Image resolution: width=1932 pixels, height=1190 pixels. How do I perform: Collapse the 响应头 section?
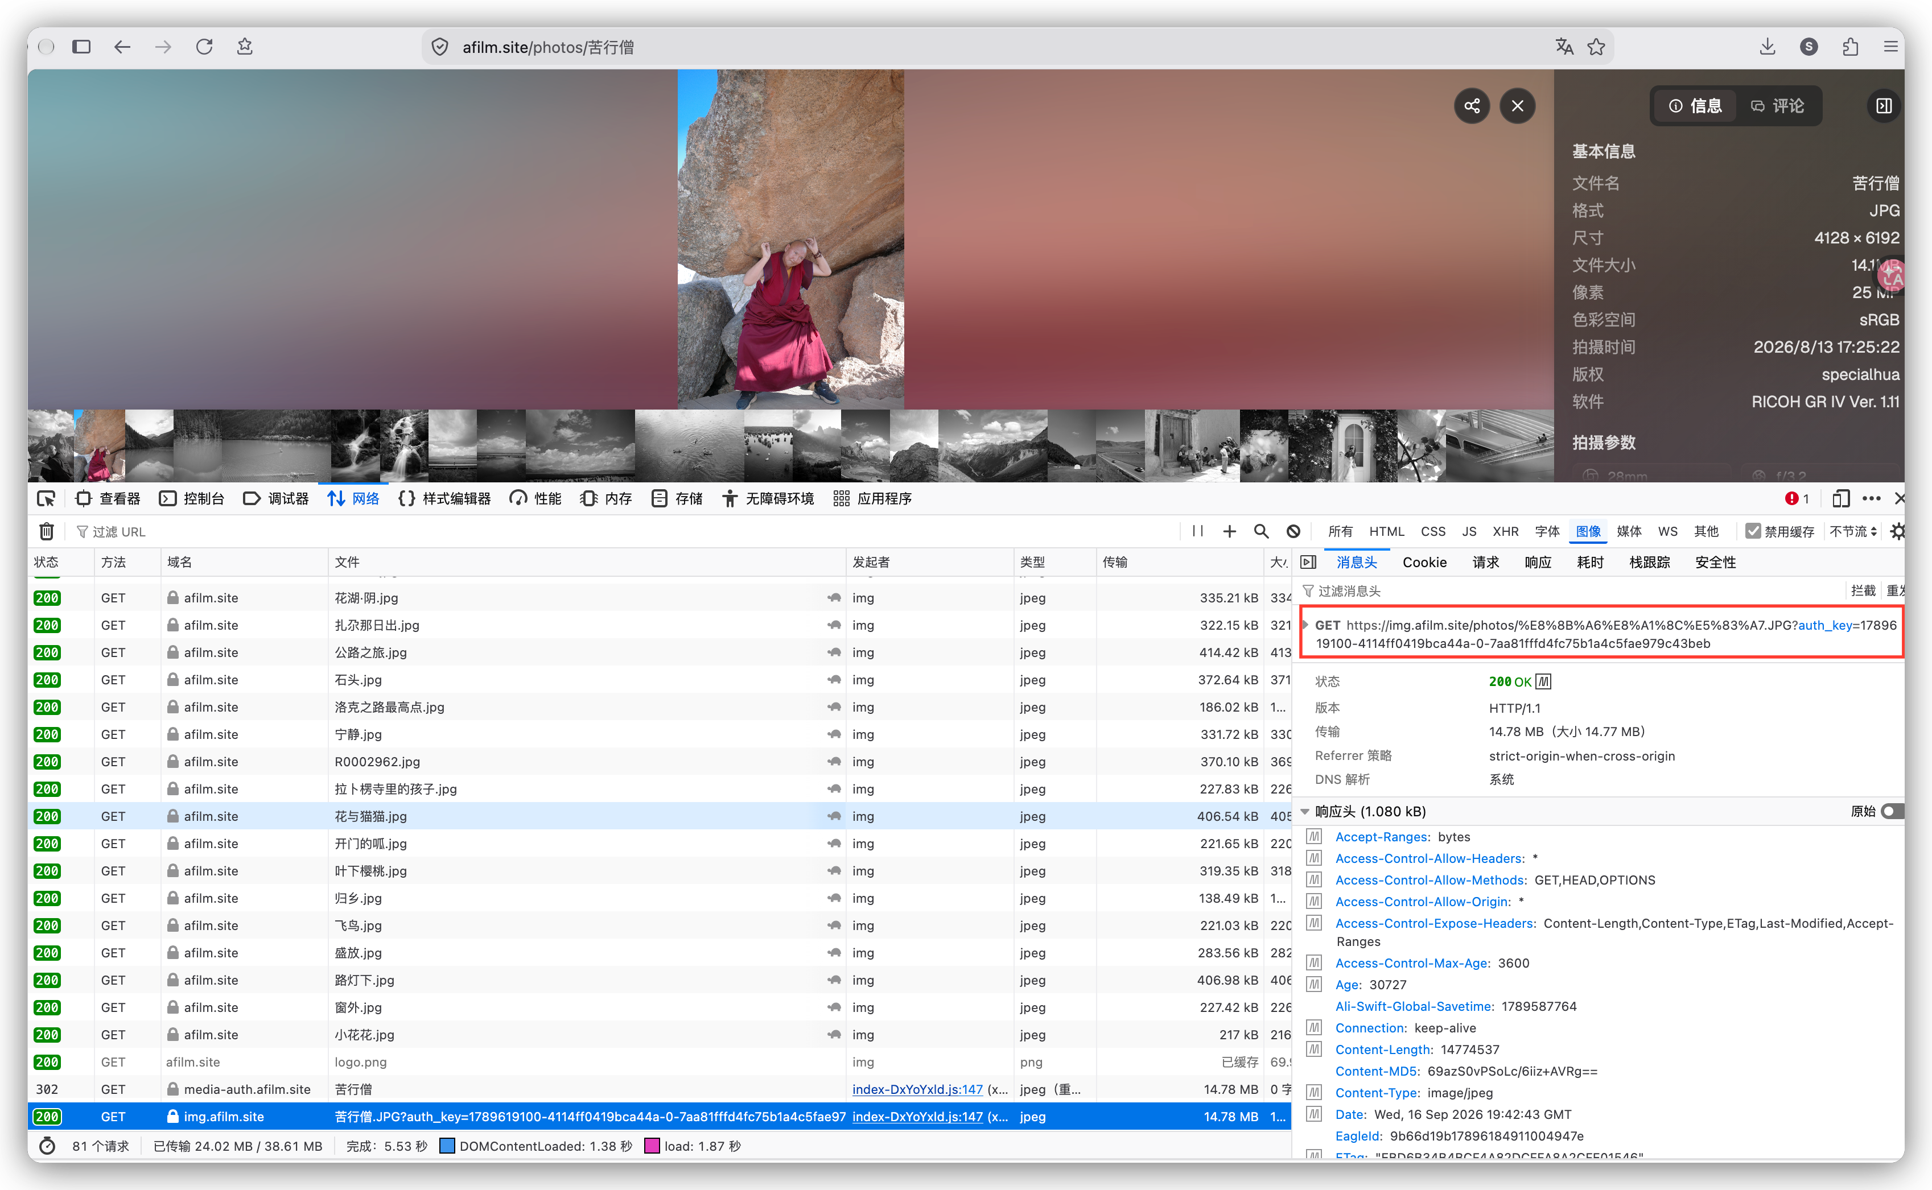(x=1305, y=811)
